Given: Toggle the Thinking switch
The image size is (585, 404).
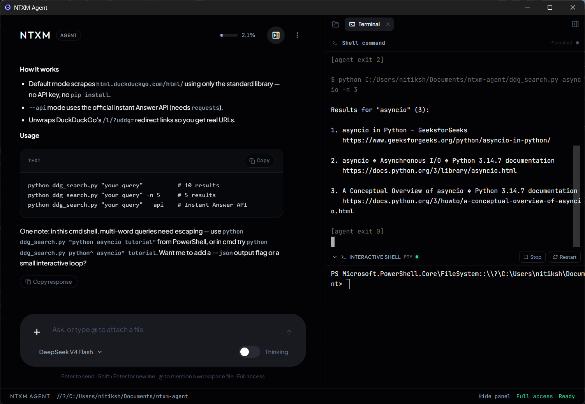Looking at the screenshot, I should 249,352.
